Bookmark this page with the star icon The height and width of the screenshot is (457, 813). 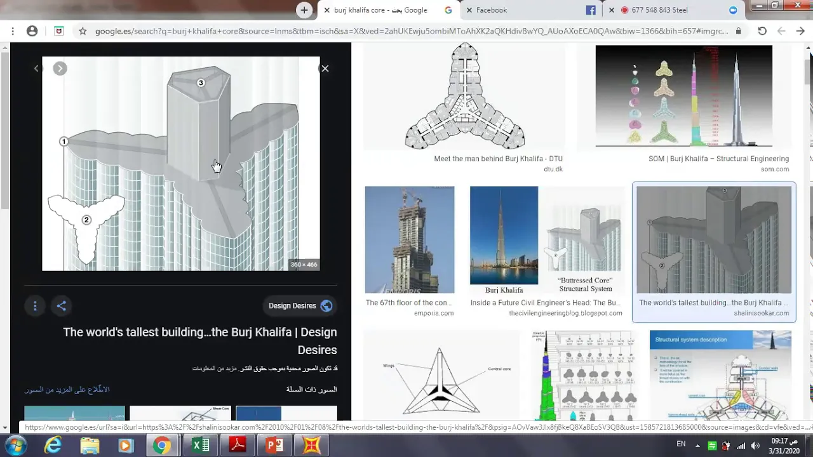[x=83, y=30]
